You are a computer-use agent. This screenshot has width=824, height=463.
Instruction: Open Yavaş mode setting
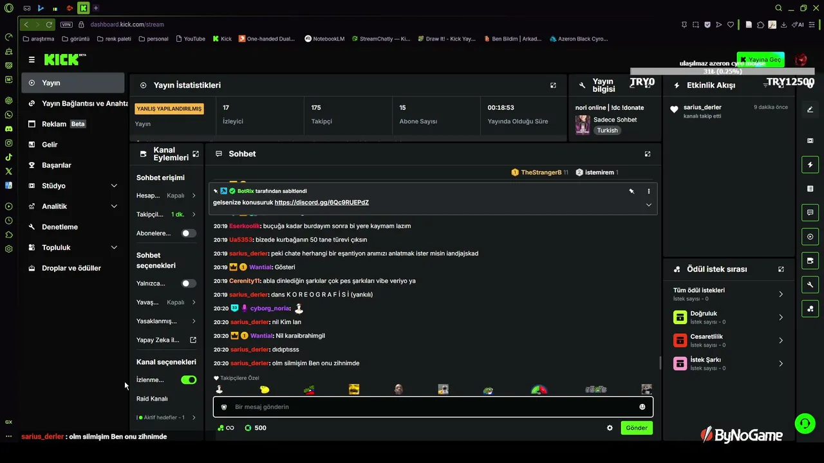coord(166,302)
